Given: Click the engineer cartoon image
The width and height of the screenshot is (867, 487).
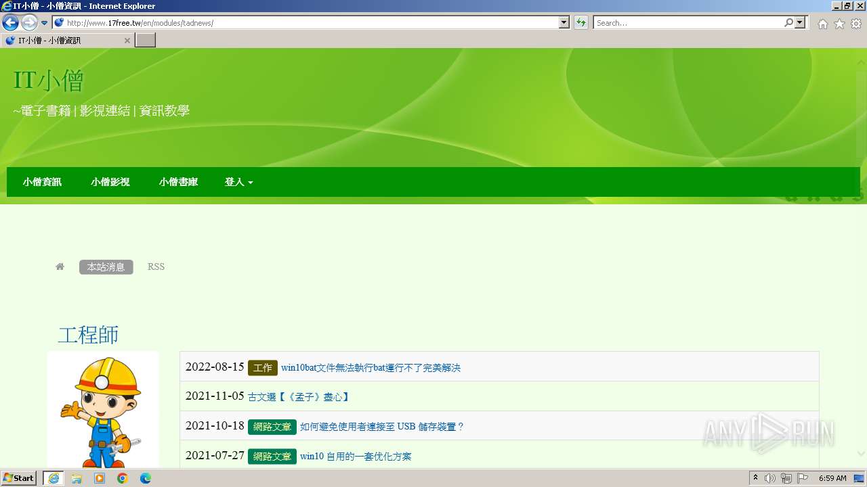Looking at the screenshot, I should (x=103, y=411).
